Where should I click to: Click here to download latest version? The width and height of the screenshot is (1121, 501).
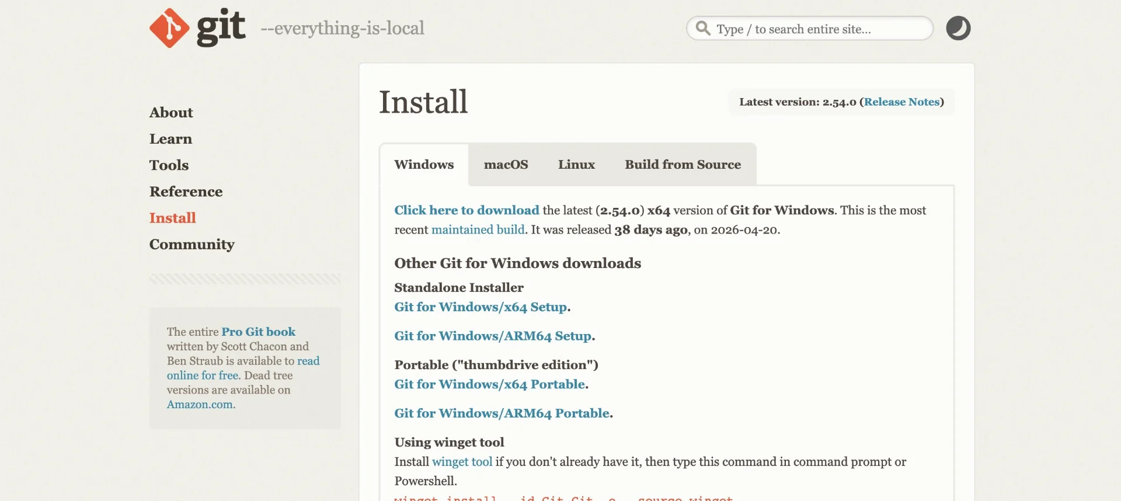(466, 210)
